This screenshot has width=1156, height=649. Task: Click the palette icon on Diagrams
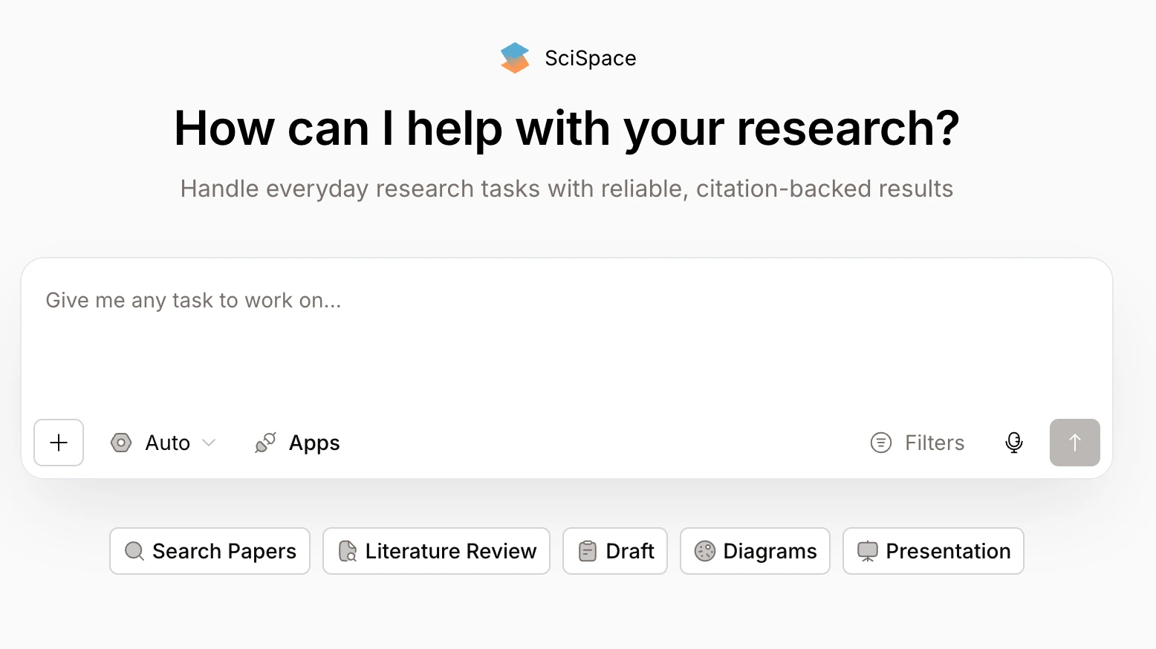pyautogui.click(x=704, y=551)
